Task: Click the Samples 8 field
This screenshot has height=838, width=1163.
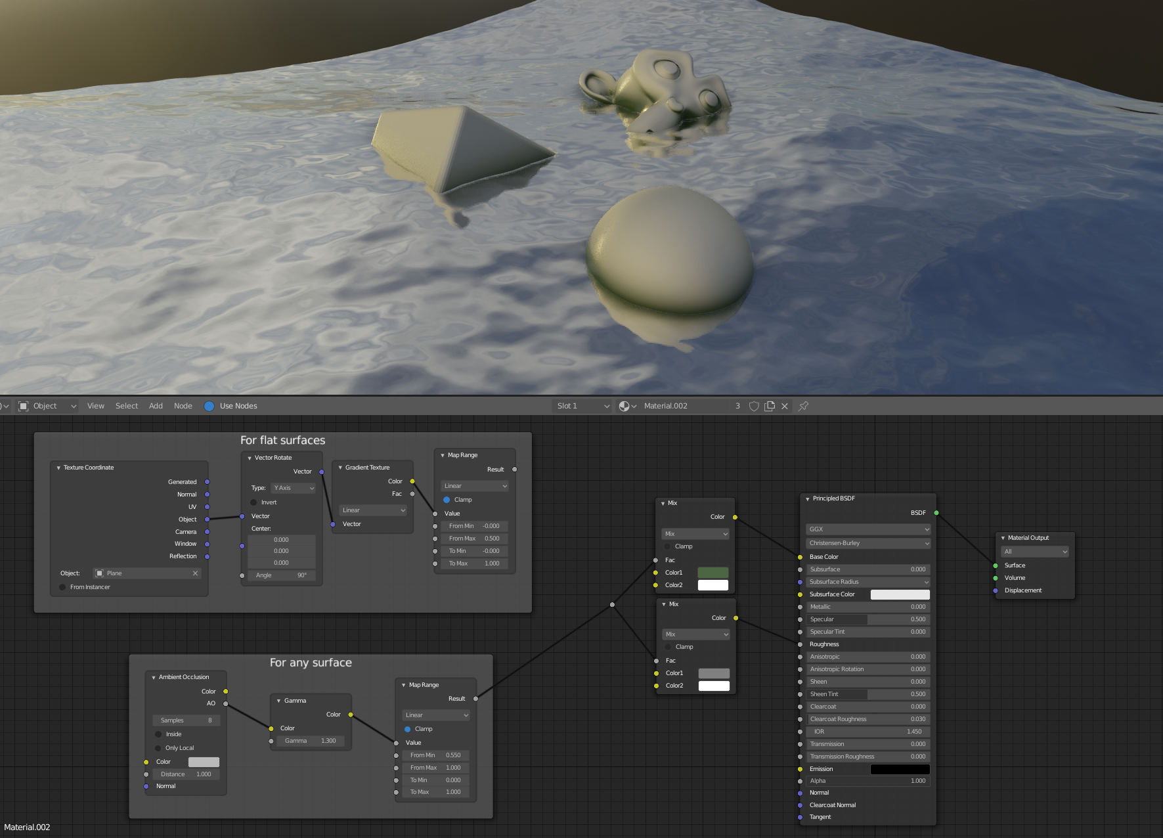Action: 186,720
